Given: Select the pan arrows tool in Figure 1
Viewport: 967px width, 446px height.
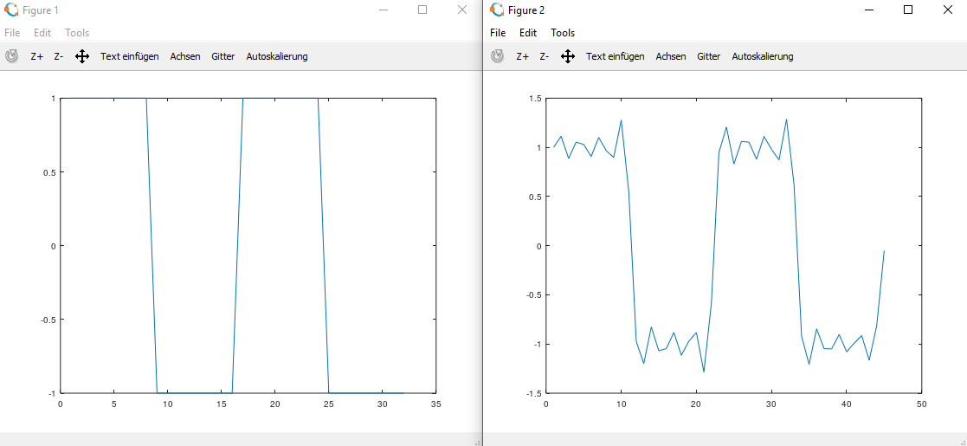Looking at the screenshot, I should 82,57.
